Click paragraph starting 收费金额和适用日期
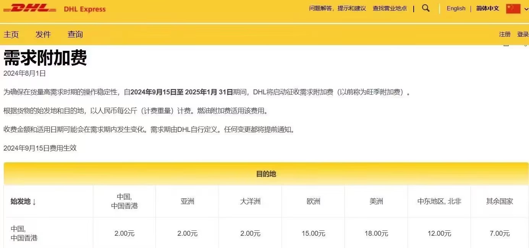The width and height of the screenshot is (529, 248). tap(149, 130)
